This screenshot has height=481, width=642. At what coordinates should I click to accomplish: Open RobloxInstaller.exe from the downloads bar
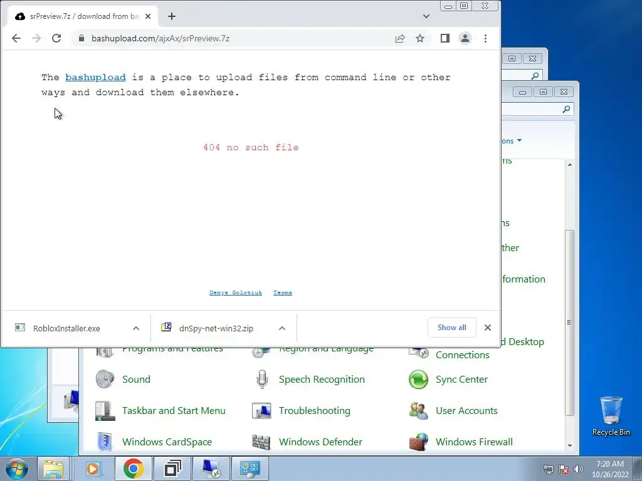coord(66,328)
